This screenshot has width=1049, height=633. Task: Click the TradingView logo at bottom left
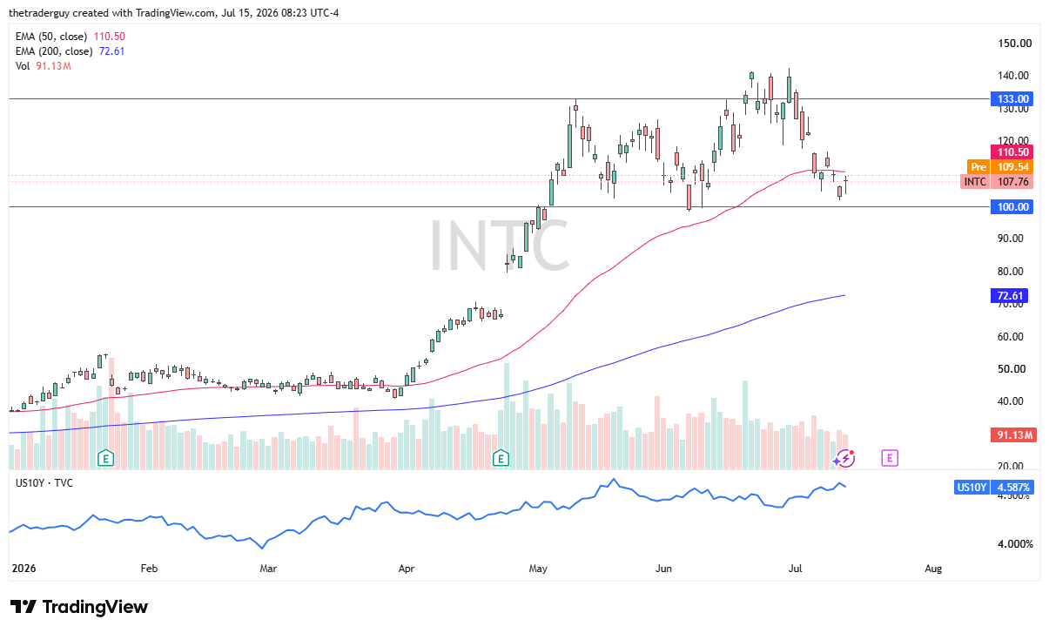coord(79,607)
